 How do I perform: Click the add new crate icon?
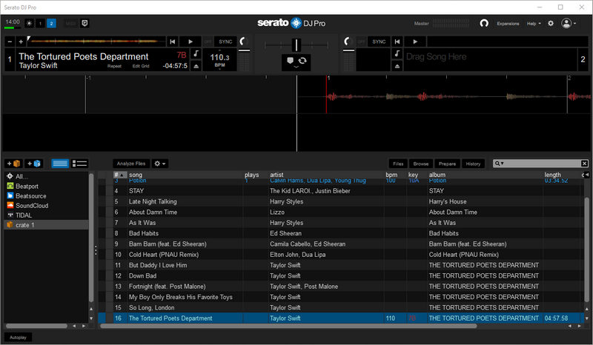coord(13,163)
